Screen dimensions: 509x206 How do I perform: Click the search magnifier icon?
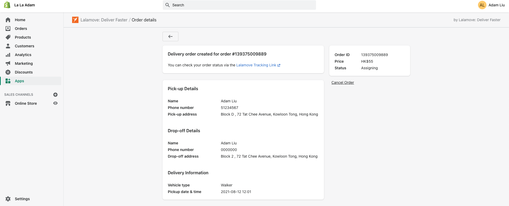168,5
